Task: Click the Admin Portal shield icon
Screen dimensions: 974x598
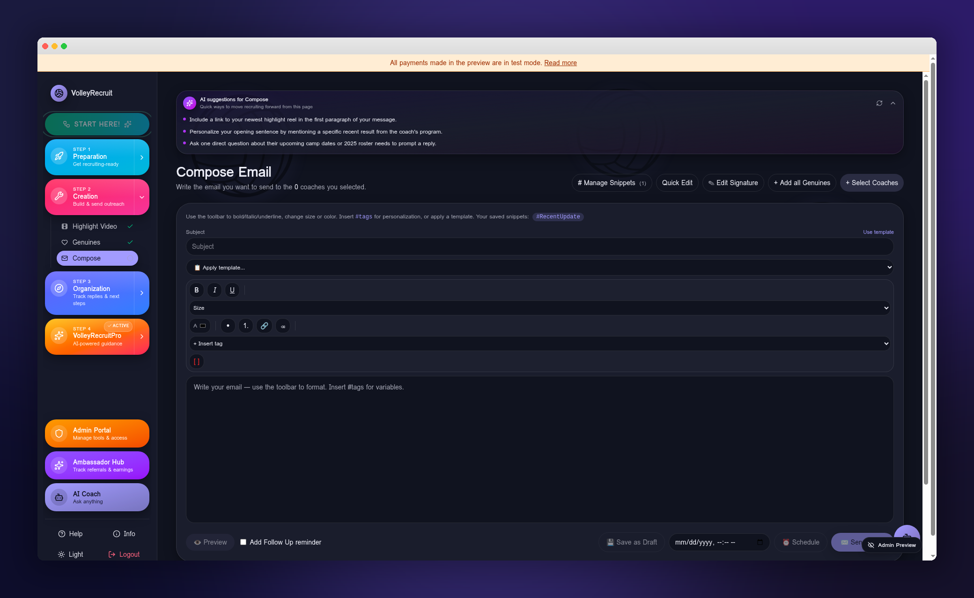Action: (x=59, y=434)
